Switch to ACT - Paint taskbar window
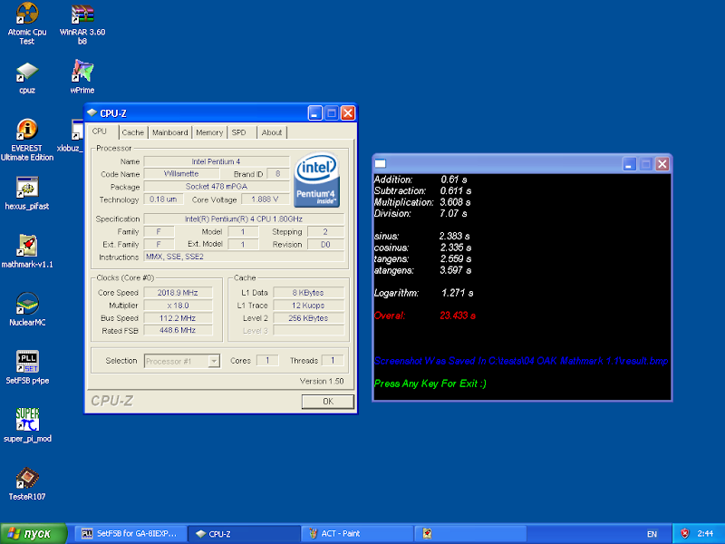 pyautogui.click(x=357, y=533)
